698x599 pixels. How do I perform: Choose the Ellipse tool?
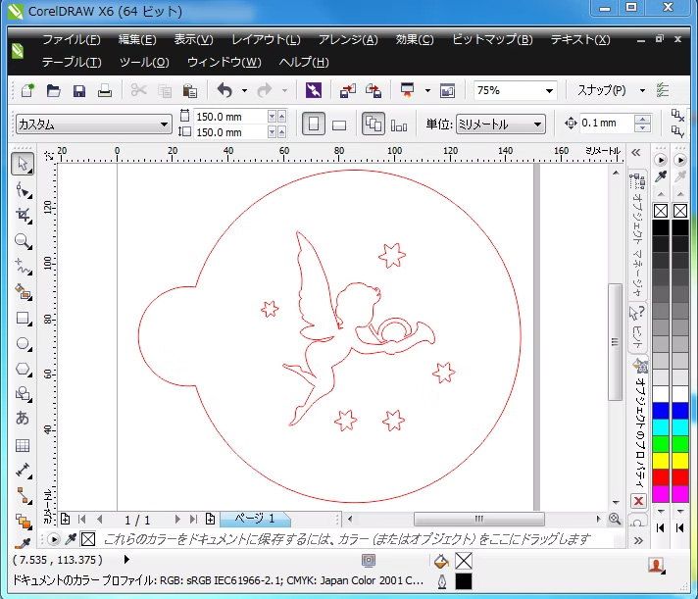pos(23,344)
